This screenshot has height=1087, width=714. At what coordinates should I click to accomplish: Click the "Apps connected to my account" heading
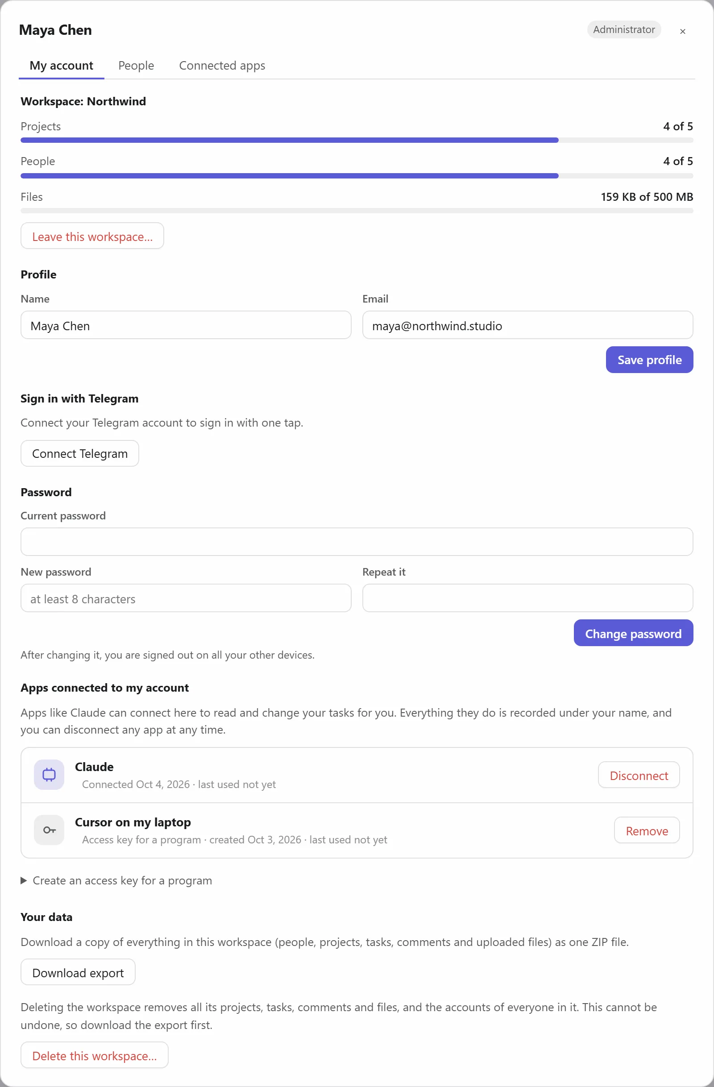click(104, 687)
